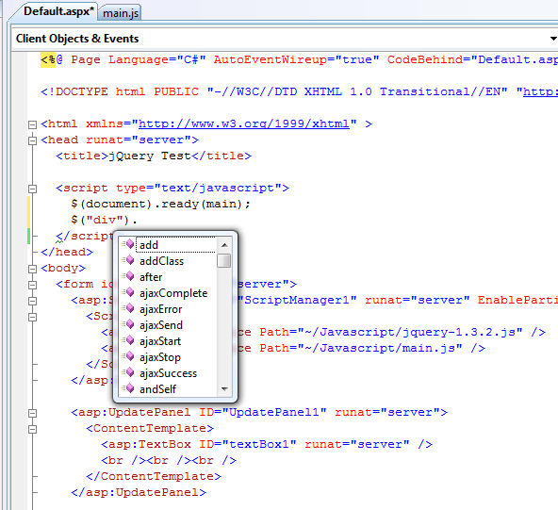Click the closing </ContentTemplate> tag
The image size is (558, 510).
[x=154, y=476]
